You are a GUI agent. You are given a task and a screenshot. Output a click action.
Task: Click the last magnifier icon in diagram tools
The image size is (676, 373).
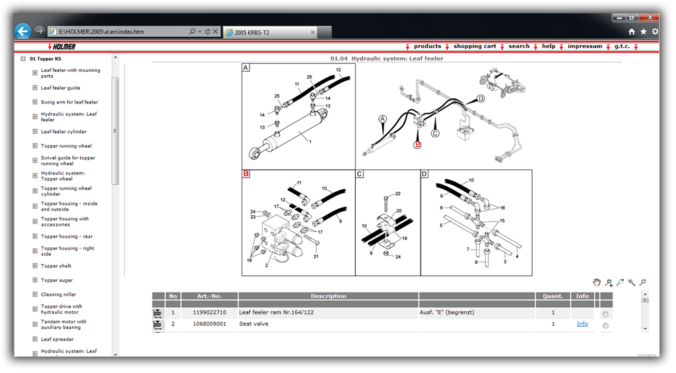point(642,282)
